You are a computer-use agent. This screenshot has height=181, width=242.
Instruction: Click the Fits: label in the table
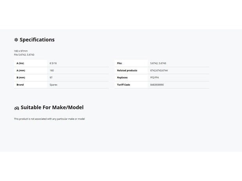(x=119, y=63)
